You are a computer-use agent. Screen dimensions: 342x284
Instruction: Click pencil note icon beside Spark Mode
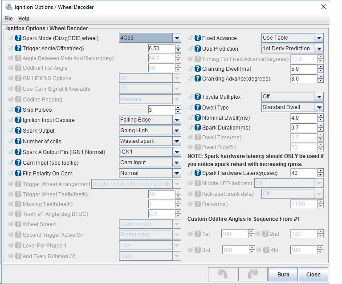point(11,38)
